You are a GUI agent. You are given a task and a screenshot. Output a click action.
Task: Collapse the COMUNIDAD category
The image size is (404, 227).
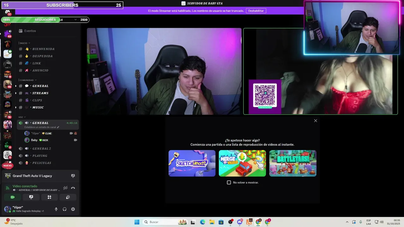(x=27, y=80)
